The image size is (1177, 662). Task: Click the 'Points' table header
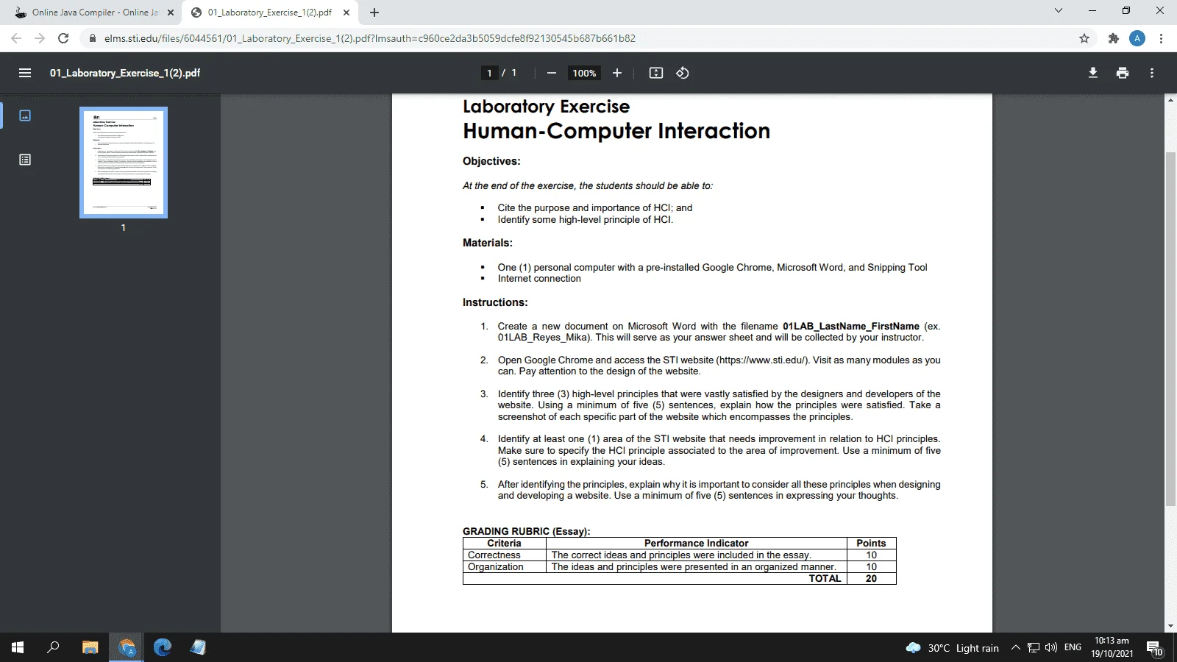[x=871, y=544]
